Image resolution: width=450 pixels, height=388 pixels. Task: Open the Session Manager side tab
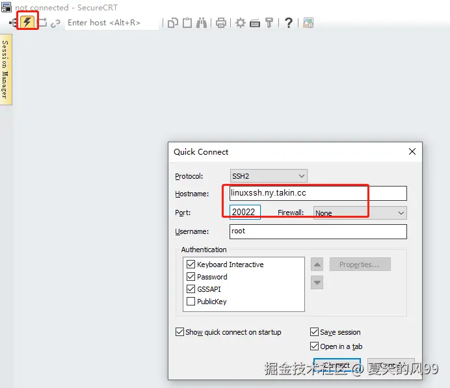click(x=6, y=70)
